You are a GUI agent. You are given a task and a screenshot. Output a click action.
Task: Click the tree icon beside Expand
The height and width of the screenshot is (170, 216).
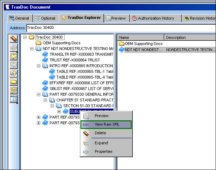86,144
